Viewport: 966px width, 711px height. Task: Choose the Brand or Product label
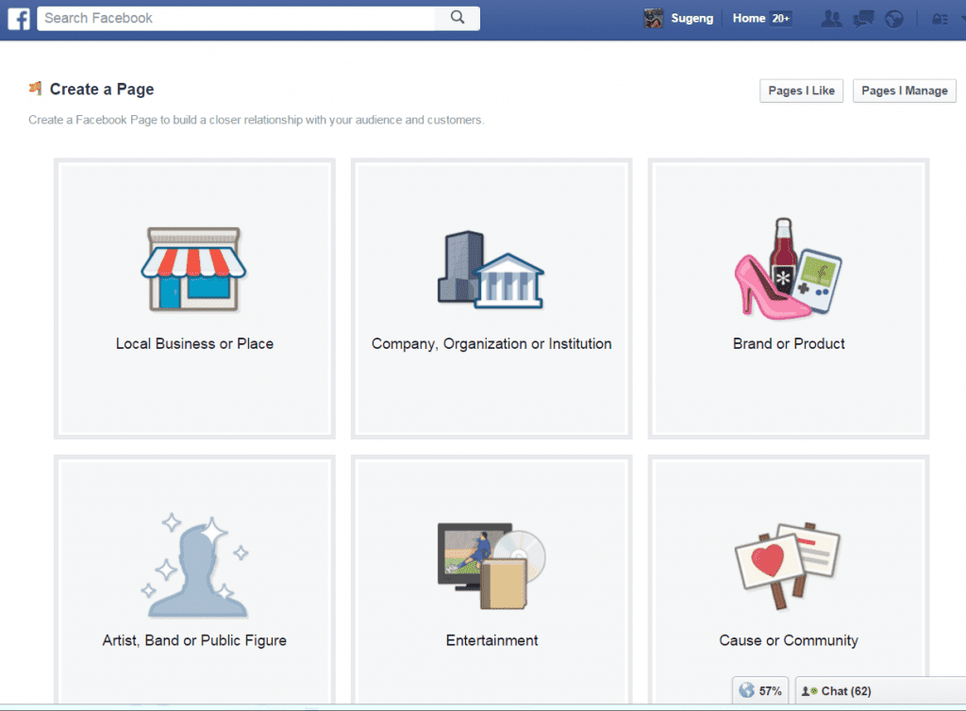[789, 343]
